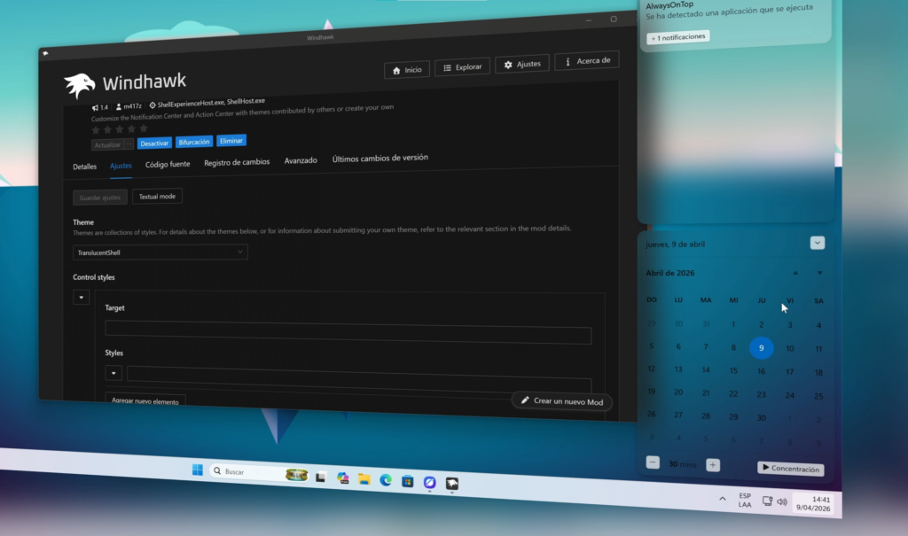Screen dimensions: 908x536
Task: Open Windhawk Ajustes with gear icon
Action: (x=521, y=65)
